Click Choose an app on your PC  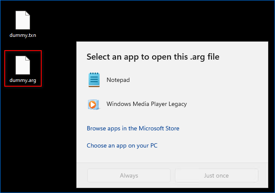point(122,145)
